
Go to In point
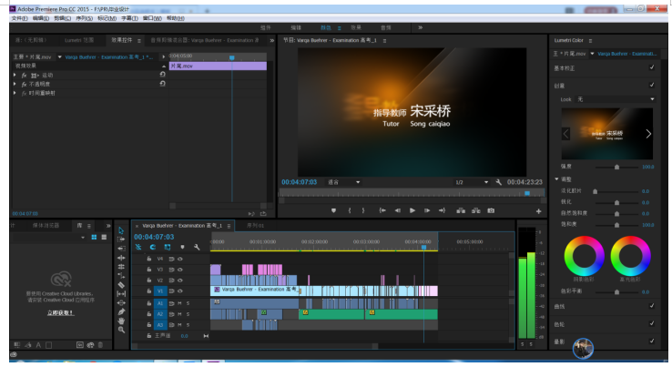[382, 210]
